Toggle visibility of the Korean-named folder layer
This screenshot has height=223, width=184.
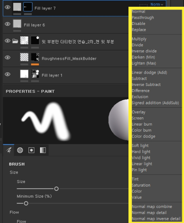[x=8, y=41]
